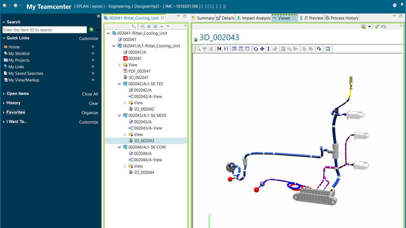Open the tree panel view menu triangle
406x228 pixels.
pos(185,26)
